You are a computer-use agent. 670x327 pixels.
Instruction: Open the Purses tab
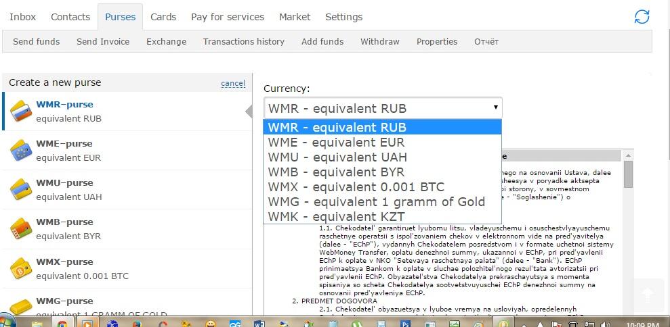tap(120, 17)
